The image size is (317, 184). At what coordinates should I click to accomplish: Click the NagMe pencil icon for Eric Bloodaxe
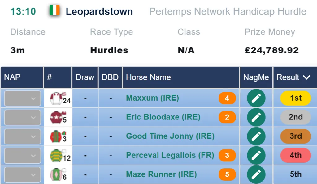pyautogui.click(x=256, y=117)
